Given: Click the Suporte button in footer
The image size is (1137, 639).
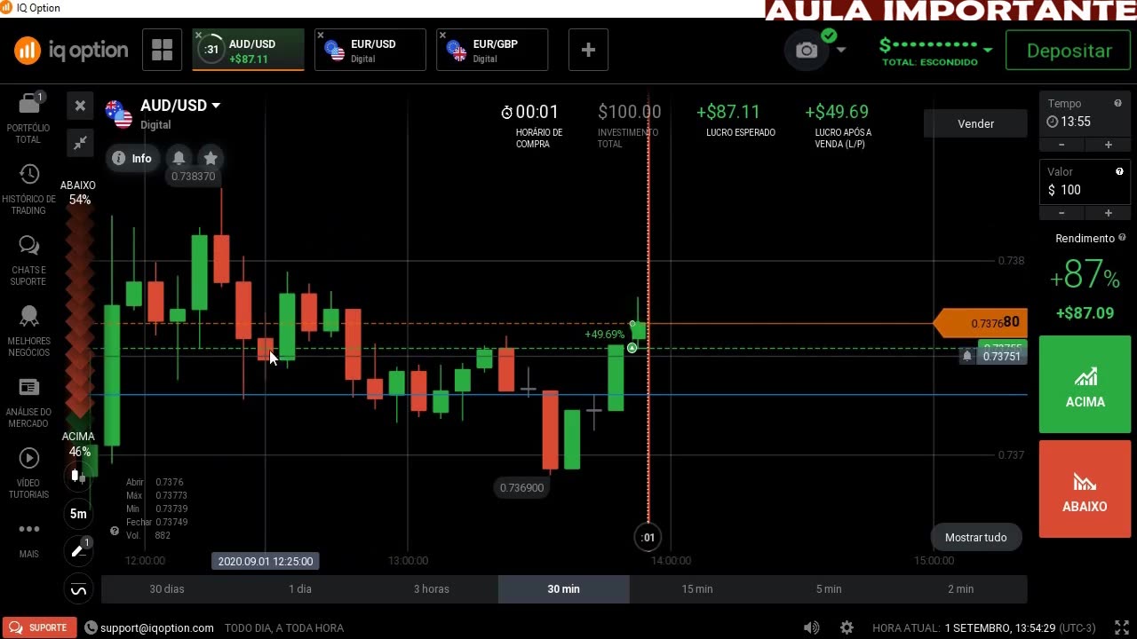Looking at the screenshot, I should (x=38, y=627).
